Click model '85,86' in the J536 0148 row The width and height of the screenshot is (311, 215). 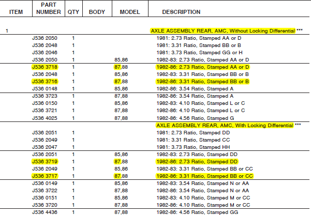121,89
